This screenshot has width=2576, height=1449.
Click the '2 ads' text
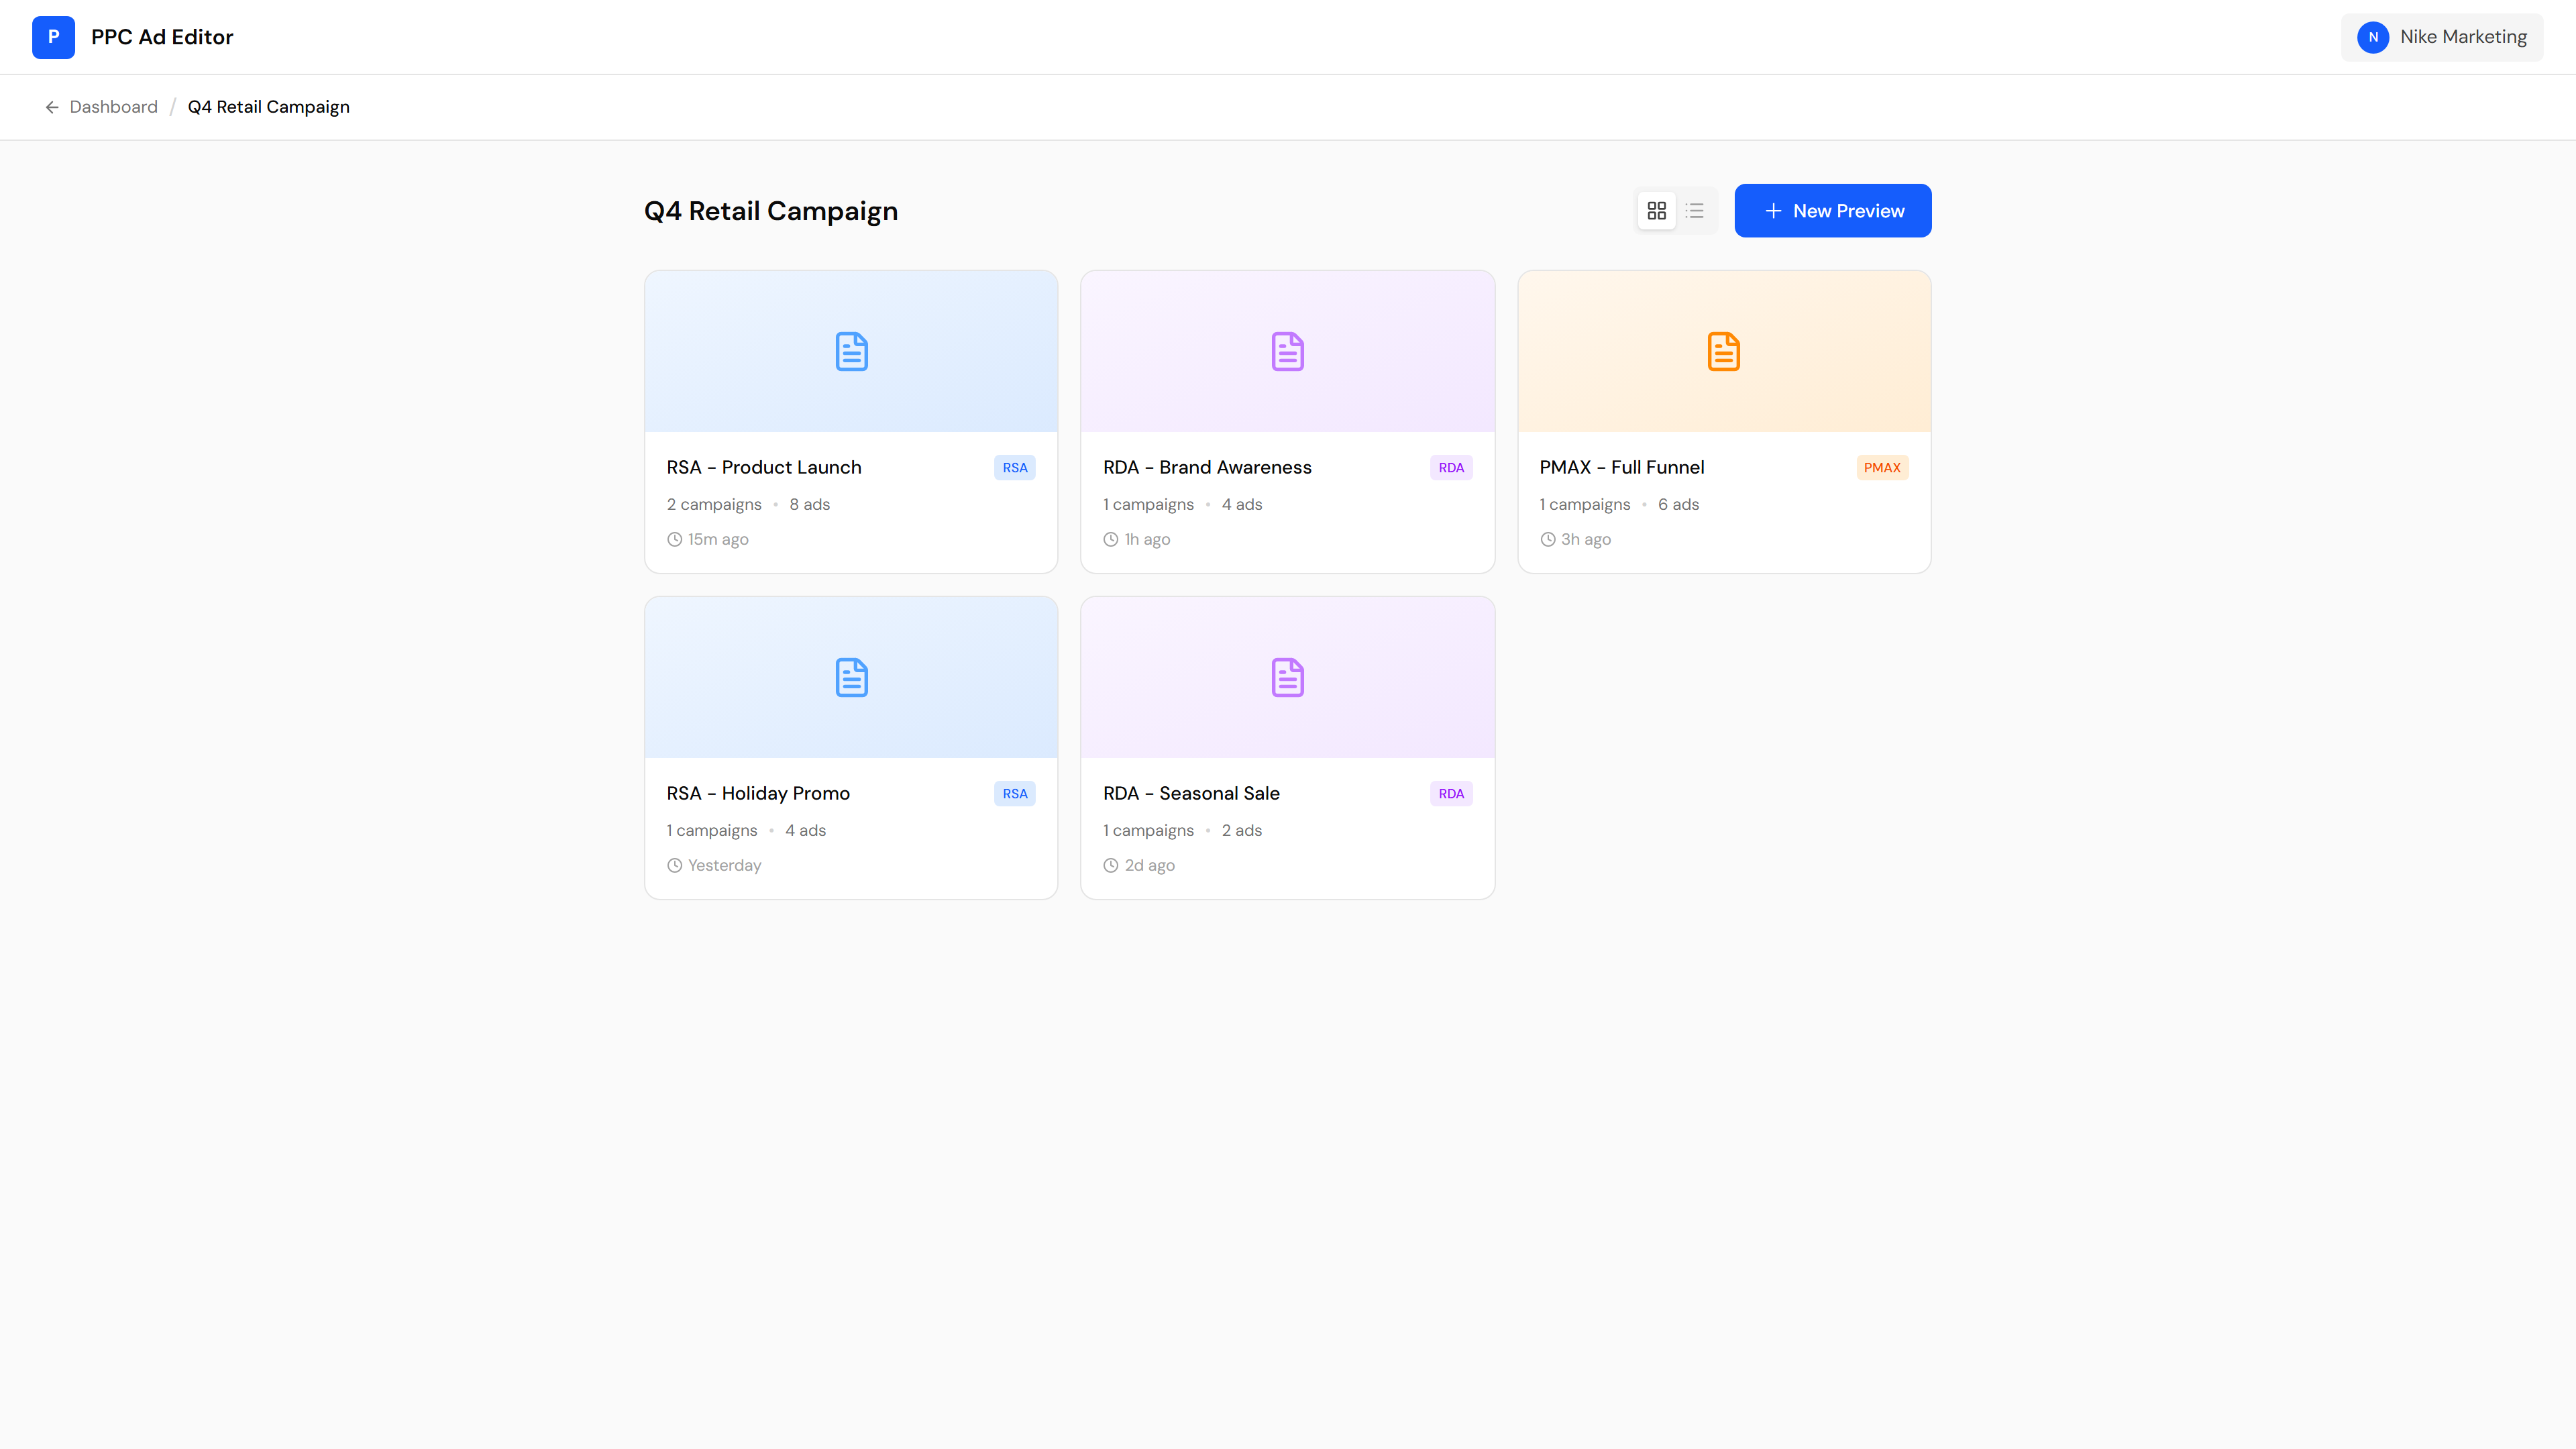1242,830
